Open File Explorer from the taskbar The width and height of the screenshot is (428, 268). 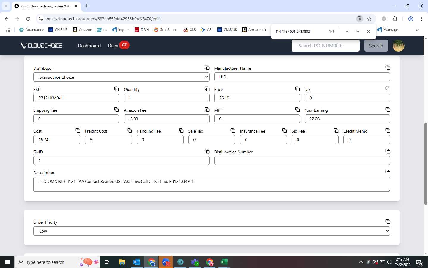click(122, 262)
